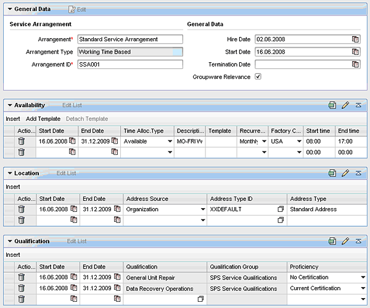Click Insert in the Location section
The height and width of the screenshot is (308, 370).
(x=13, y=186)
